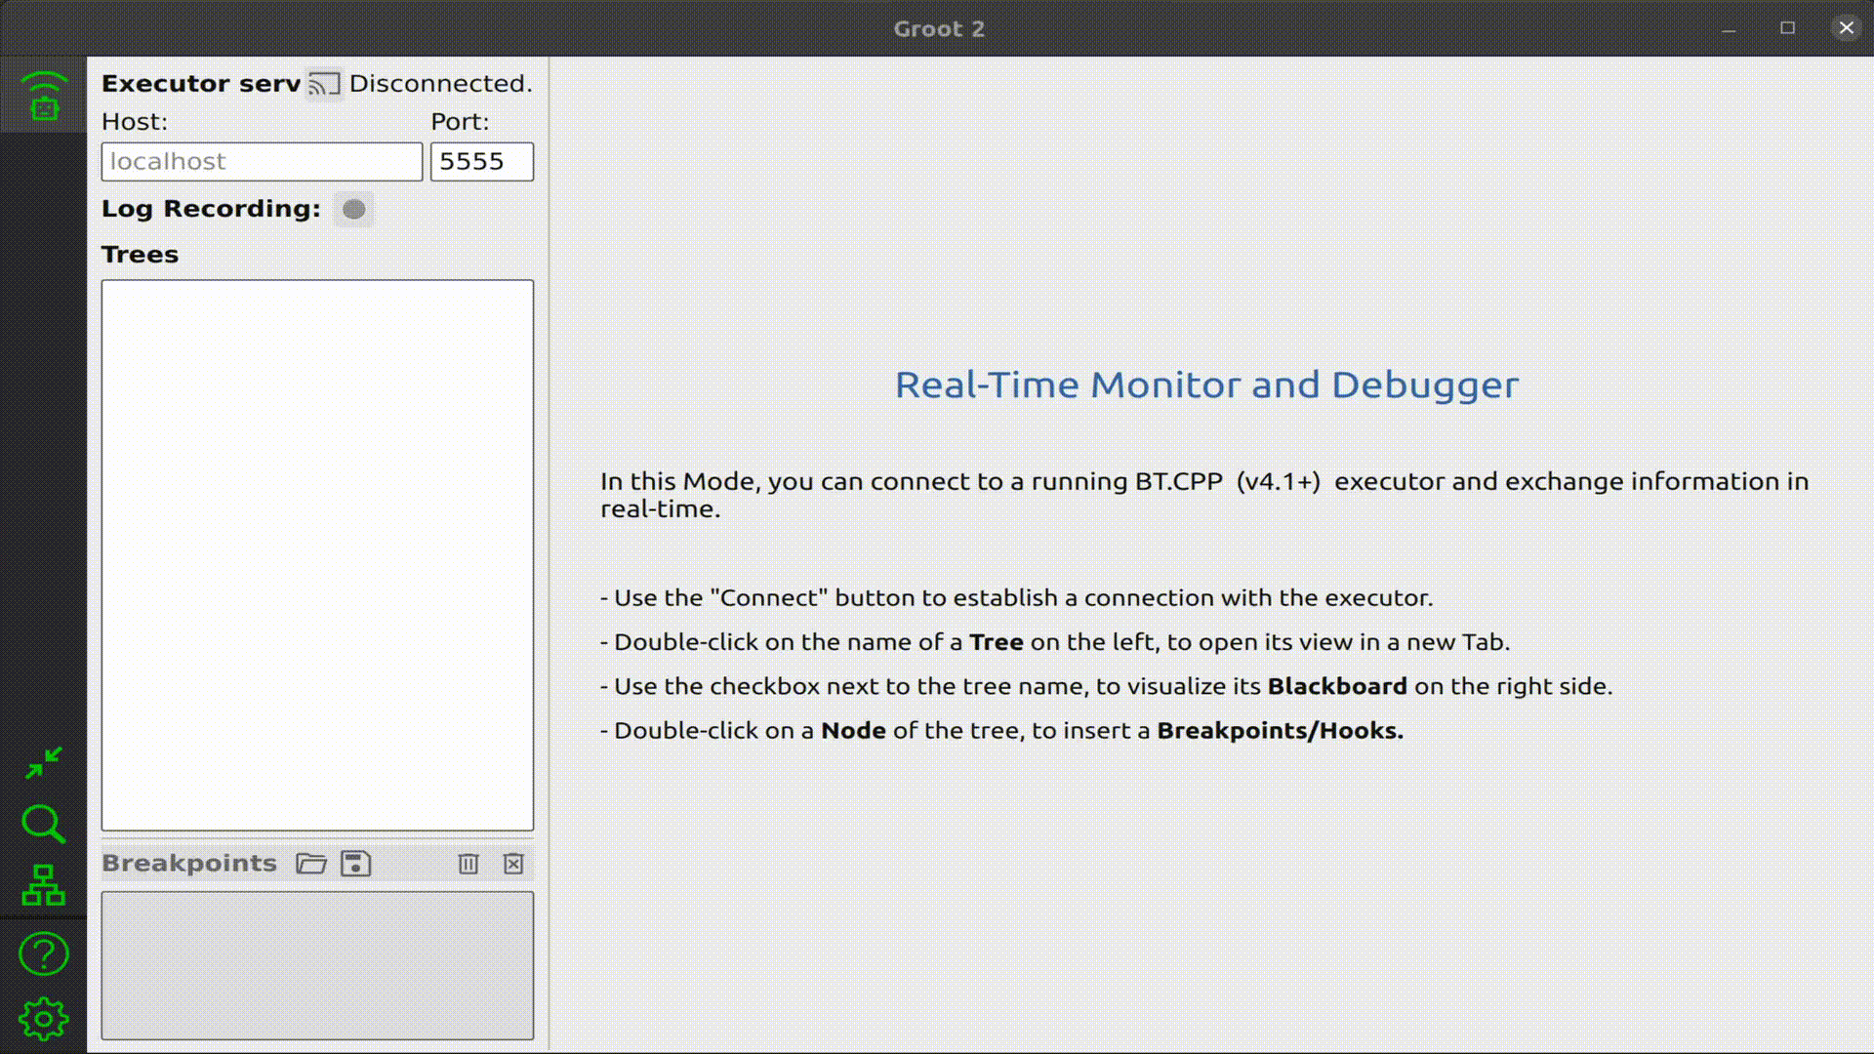1874x1054 pixels.
Task: Click the empty Trees list panel
Action: pos(317,555)
